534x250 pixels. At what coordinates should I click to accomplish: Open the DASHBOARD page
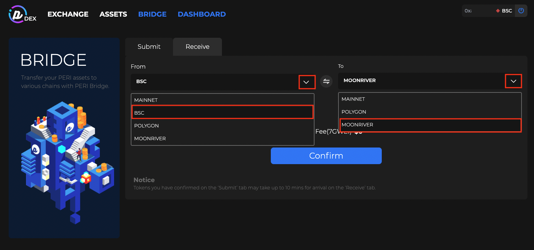pyautogui.click(x=202, y=14)
